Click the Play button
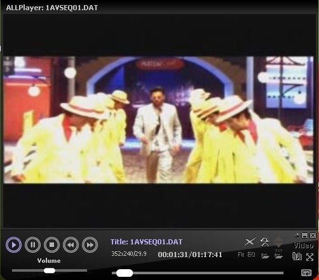This screenshot has height=280, width=319. (x=13, y=245)
